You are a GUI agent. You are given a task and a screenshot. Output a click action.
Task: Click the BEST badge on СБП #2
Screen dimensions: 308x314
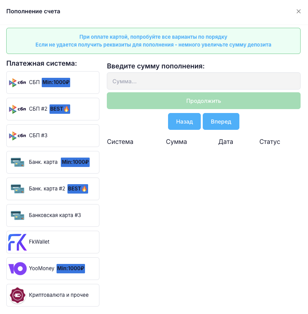[60, 109]
